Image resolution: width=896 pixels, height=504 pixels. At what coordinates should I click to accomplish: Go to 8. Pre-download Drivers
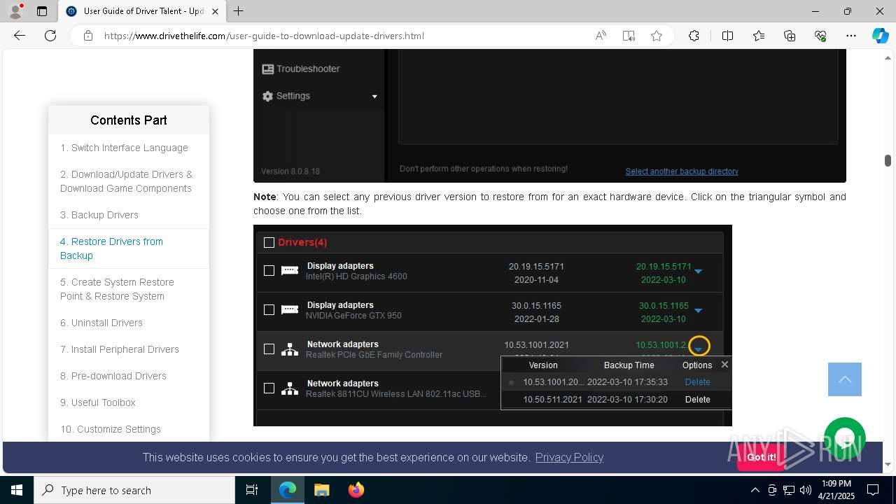point(113,376)
